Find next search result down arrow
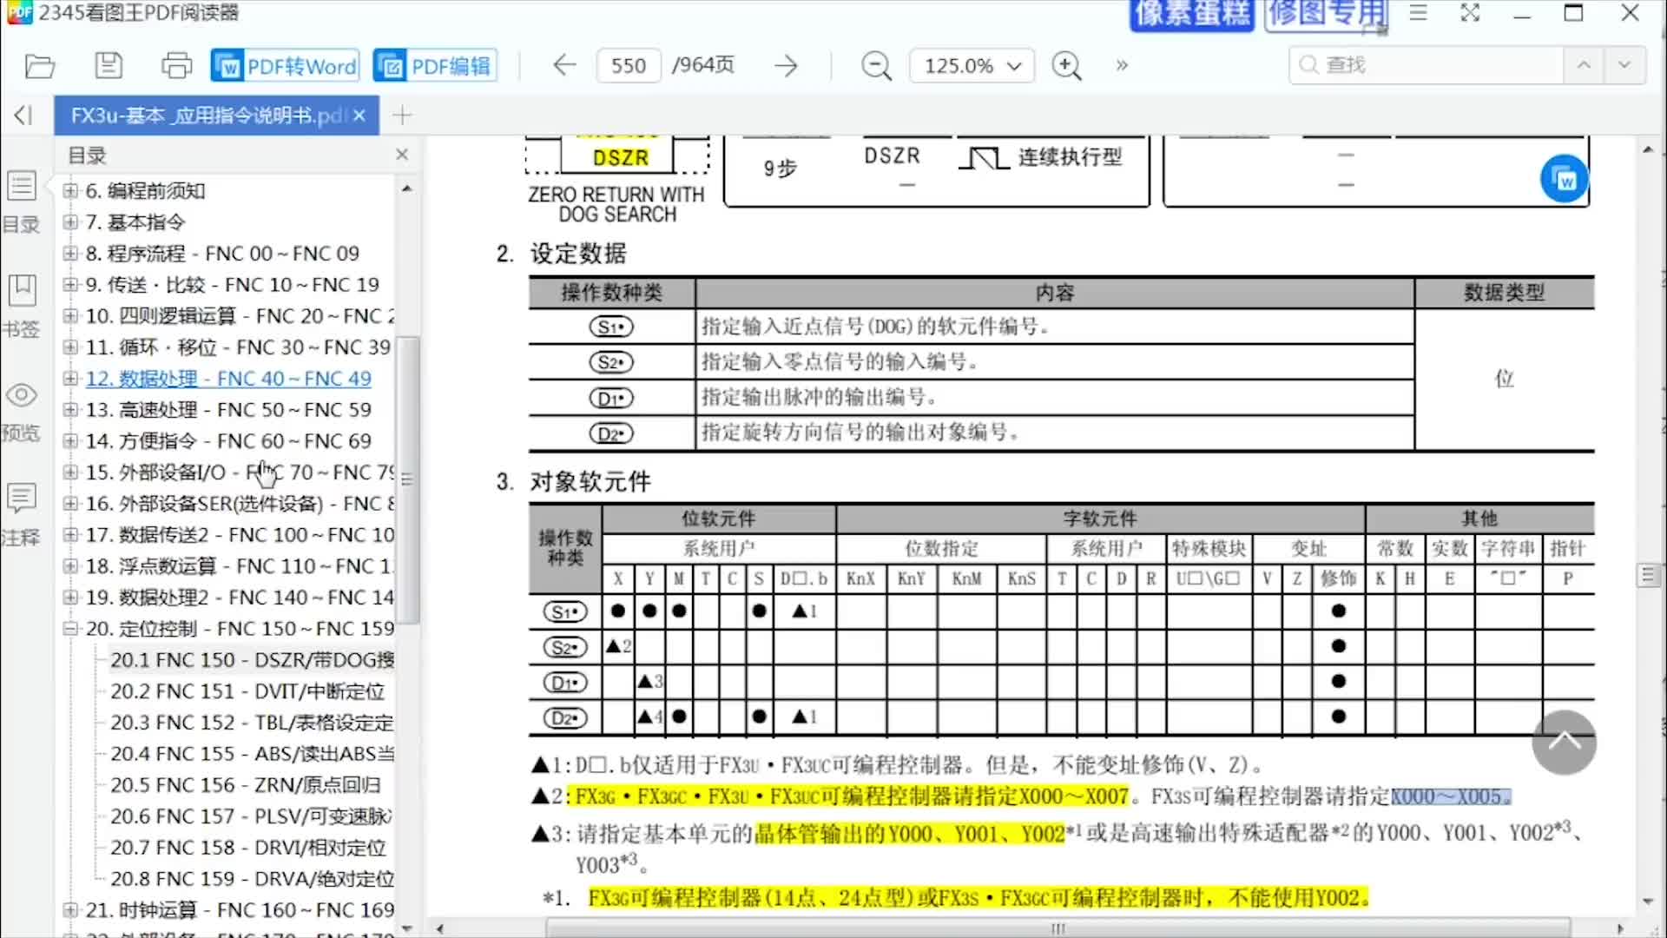Screen dimensions: 1667x938 pos(1624,66)
